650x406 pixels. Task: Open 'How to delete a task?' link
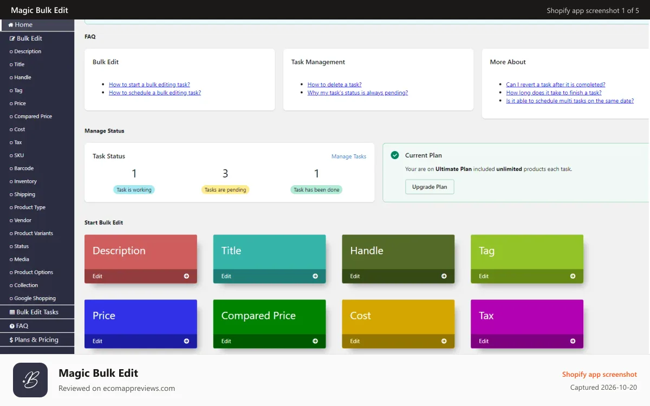click(x=335, y=84)
